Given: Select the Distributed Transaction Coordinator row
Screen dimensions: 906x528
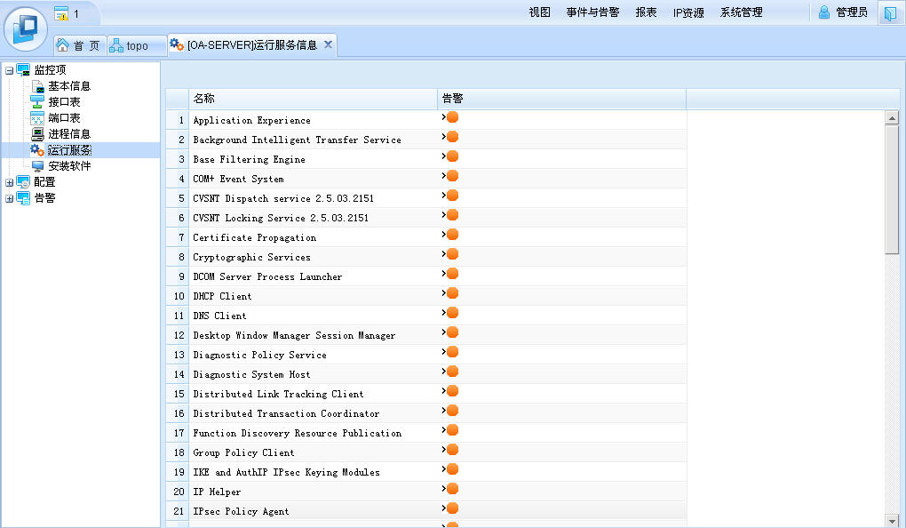Looking at the screenshot, I should [x=426, y=413].
